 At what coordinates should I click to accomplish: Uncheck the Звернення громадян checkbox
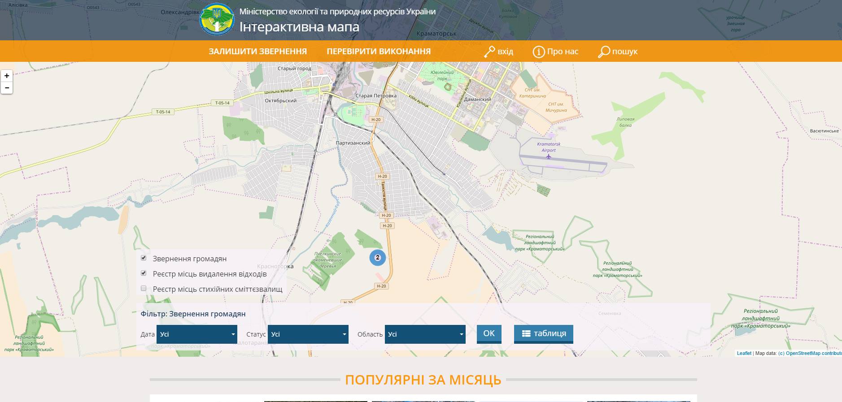(144, 258)
